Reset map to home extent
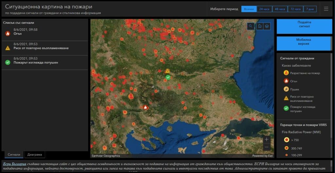Image resolution: width=335 pixels, height=173 pixels. point(260,26)
